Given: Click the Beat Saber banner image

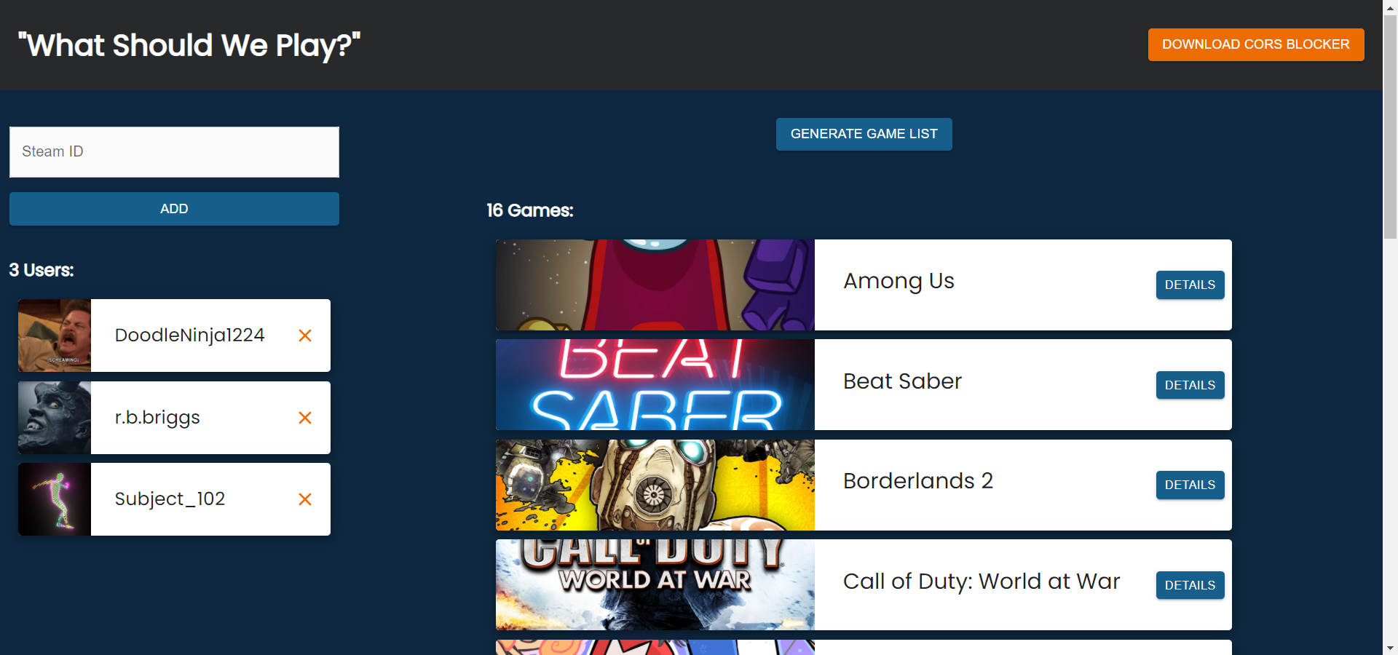Looking at the screenshot, I should 655,385.
